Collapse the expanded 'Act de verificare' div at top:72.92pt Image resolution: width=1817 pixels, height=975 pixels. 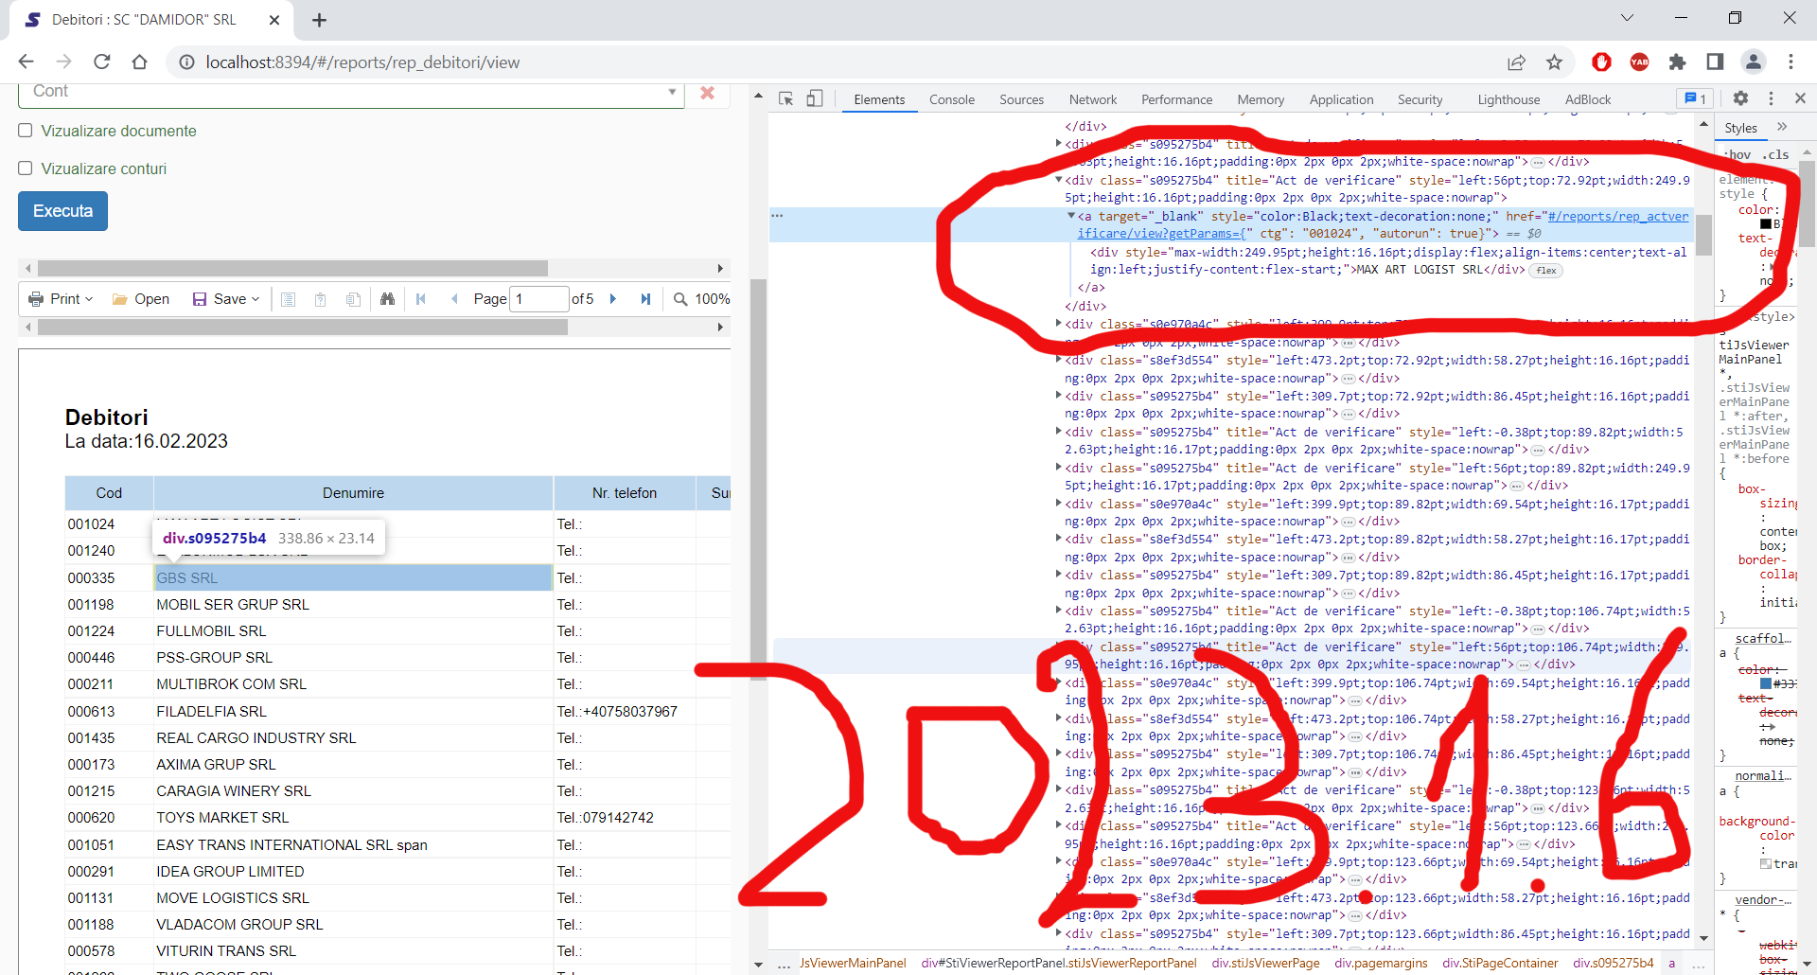[1059, 180]
